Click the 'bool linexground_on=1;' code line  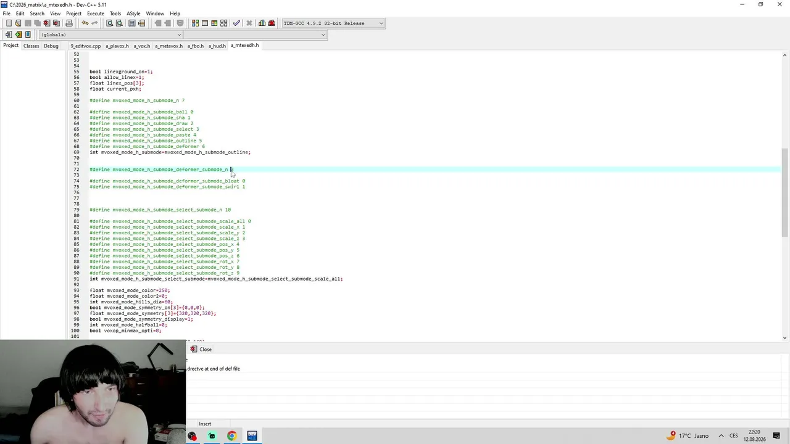click(x=121, y=72)
